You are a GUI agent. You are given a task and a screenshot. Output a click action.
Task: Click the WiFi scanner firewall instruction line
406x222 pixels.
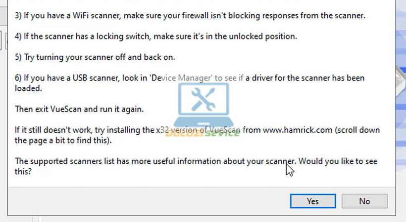190,15
